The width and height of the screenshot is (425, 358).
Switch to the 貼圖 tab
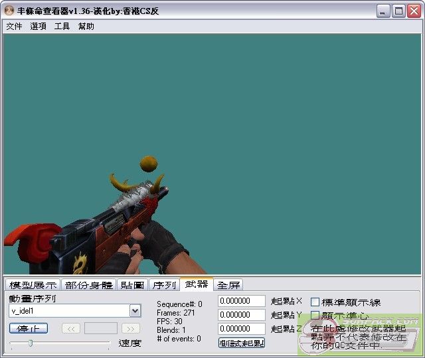132,285
